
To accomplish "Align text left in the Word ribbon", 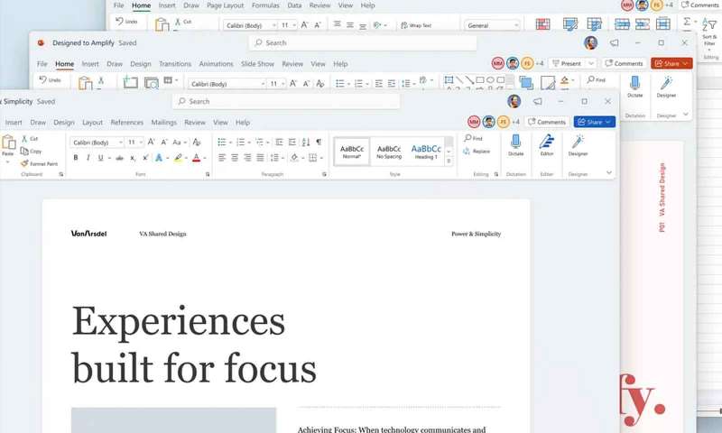I will pyautogui.click(x=222, y=158).
